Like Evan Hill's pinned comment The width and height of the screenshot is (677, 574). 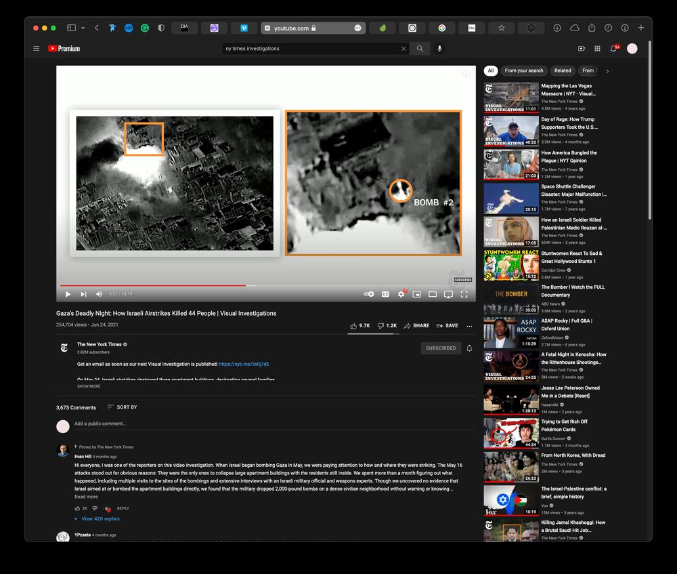[x=77, y=508]
